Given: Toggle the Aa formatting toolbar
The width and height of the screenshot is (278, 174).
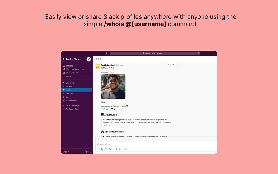Looking at the screenshot, I should pyautogui.click(x=102, y=149).
